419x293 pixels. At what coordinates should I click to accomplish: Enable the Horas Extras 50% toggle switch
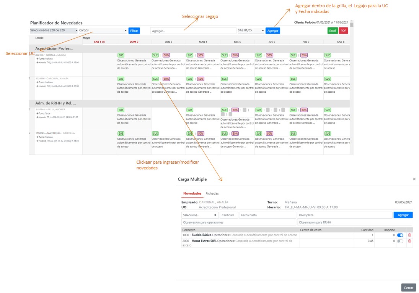pos(400,241)
